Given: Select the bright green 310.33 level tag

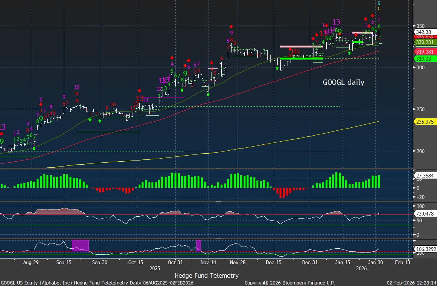Looking at the screenshot, I should click(x=425, y=59).
